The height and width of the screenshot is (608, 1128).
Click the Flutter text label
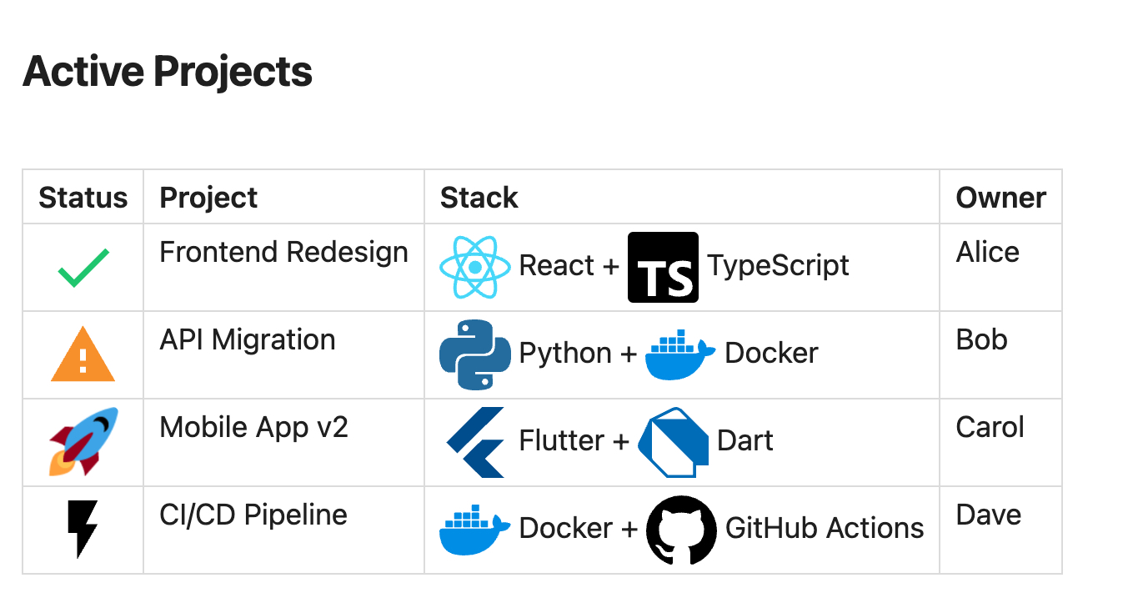(562, 440)
